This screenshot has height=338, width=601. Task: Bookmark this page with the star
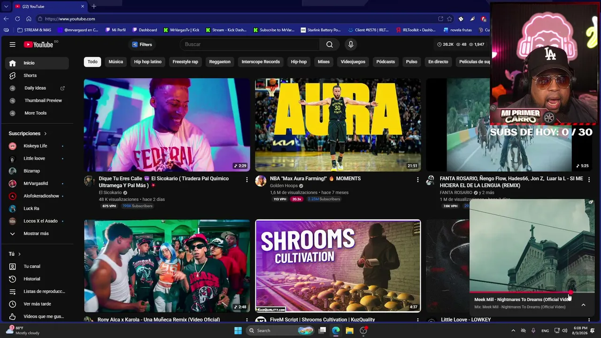click(449, 19)
